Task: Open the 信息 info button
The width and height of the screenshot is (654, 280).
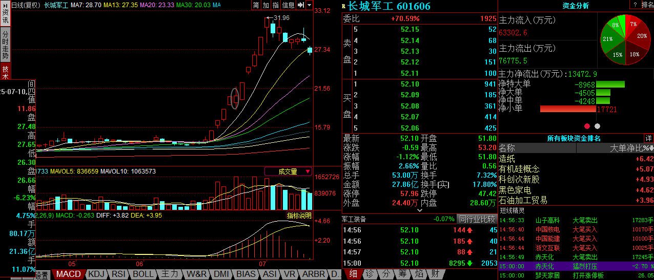Action: (289, 5)
